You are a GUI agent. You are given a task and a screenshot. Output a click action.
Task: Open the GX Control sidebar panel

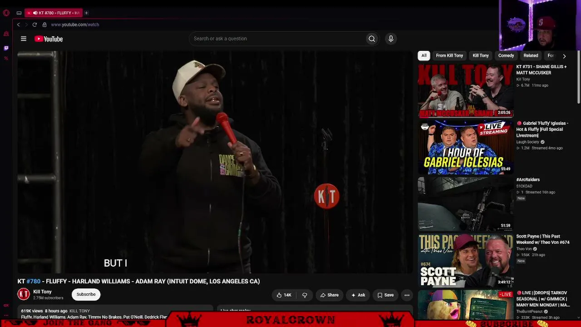pos(6,34)
